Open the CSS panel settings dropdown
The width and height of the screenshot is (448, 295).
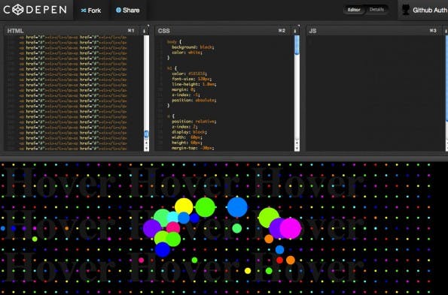pyautogui.click(x=295, y=31)
